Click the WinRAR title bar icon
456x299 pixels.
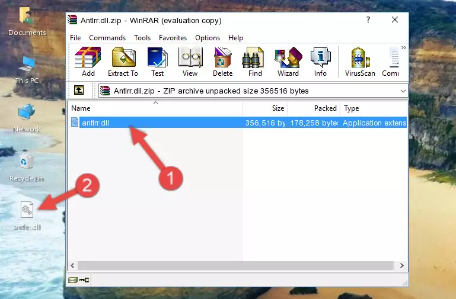(x=72, y=20)
